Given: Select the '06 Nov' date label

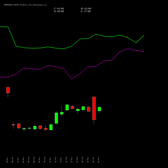Looking at the screenshot, I should [x=34, y=160].
